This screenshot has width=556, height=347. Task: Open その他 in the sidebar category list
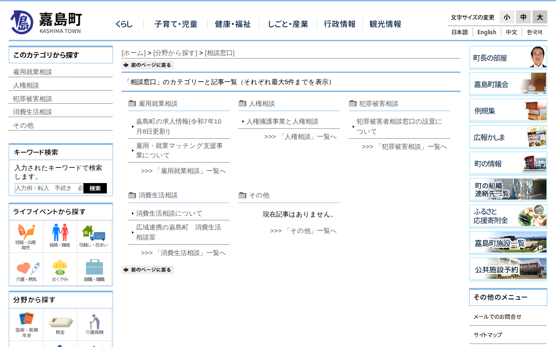(23, 125)
